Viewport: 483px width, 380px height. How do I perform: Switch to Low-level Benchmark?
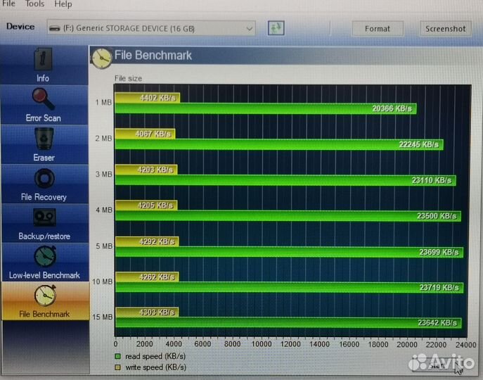tap(44, 262)
